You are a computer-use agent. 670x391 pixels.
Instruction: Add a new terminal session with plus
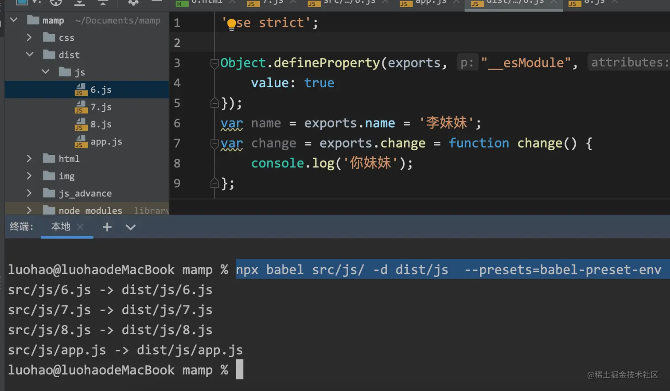[107, 227]
